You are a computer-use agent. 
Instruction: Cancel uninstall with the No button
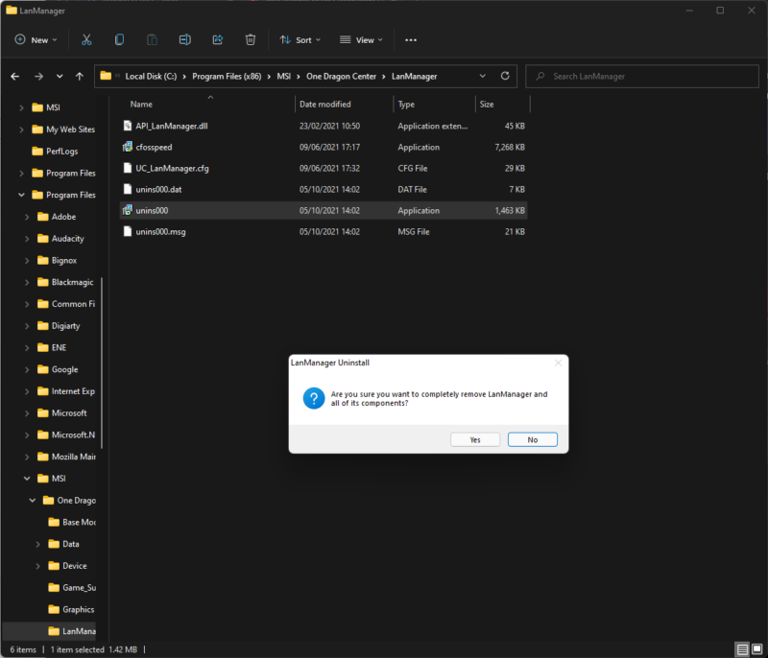533,439
